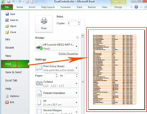
Task: Select New in the backstage menu
Action: [x=8, y=56]
